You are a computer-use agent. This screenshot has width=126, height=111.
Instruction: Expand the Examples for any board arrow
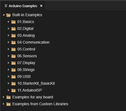tap(4, 97)
